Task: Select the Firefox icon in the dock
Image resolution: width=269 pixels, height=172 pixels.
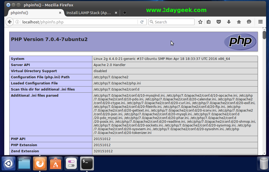Action: 40,163
